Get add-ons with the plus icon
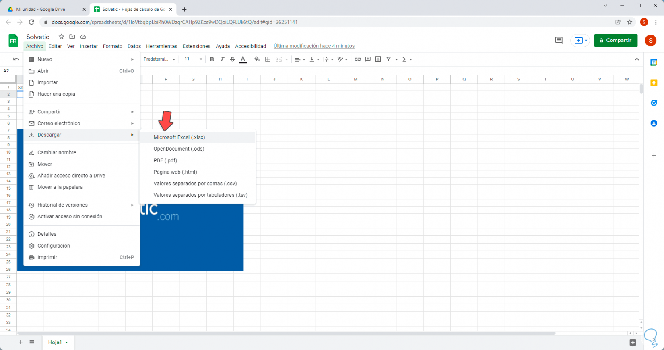Image resolution: width=664 pixels, height=350 pixels. [x=654, y=156]
